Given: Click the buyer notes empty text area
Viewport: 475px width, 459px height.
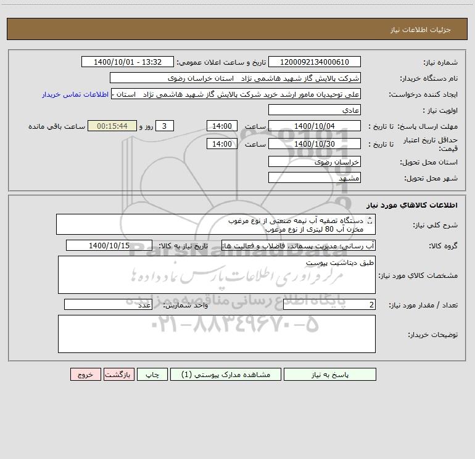Looking at the screenshot, I should (x=217, y=334).
